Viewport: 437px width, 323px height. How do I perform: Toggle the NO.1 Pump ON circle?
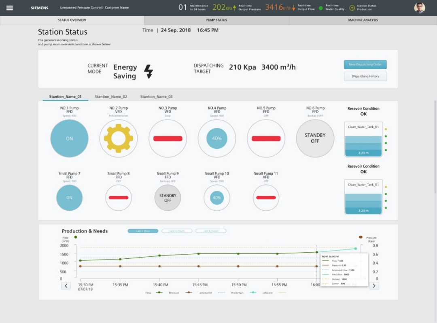(70, 138)
